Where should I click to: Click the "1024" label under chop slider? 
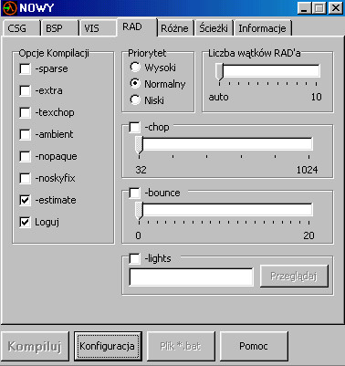tap(307, 170)
